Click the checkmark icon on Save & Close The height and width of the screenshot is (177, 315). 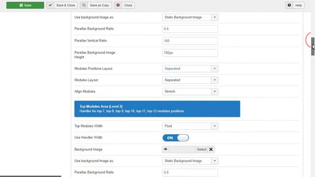coord(50,5)
